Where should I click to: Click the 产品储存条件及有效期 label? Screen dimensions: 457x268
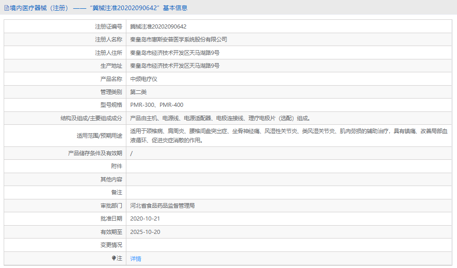pyautogui.click(x=95, y=153)
